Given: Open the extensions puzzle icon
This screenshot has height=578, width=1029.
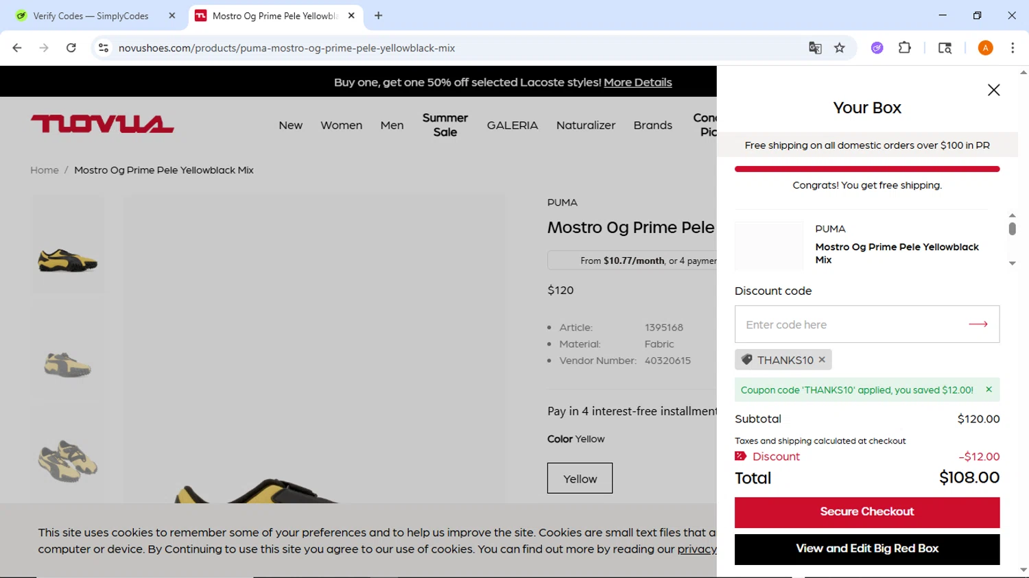Looking at the screenshot, I should (x=905, y=48).
